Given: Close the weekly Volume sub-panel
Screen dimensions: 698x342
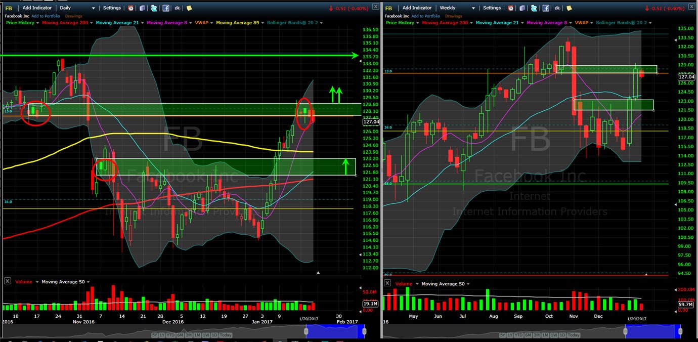Looking at the screenshot, I should coord(387,283).
